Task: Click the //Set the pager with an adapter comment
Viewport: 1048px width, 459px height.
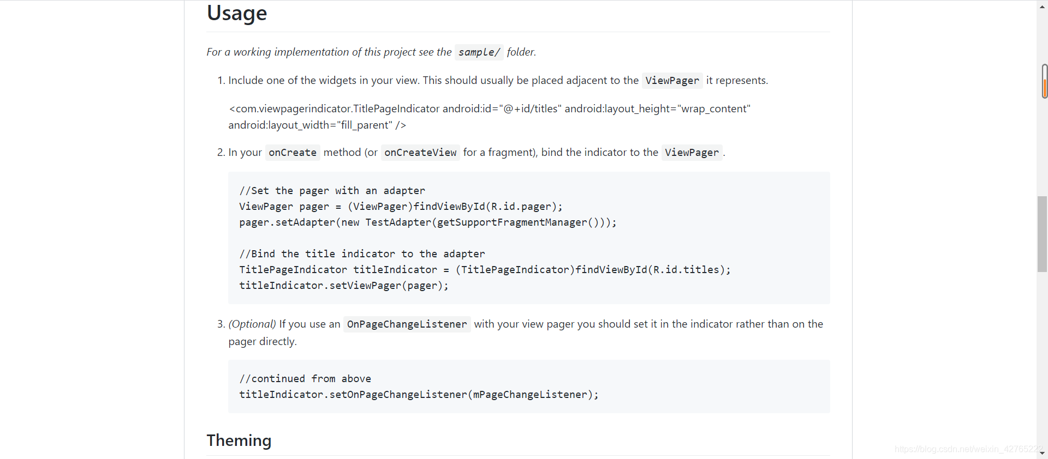Action: point(332,191)
